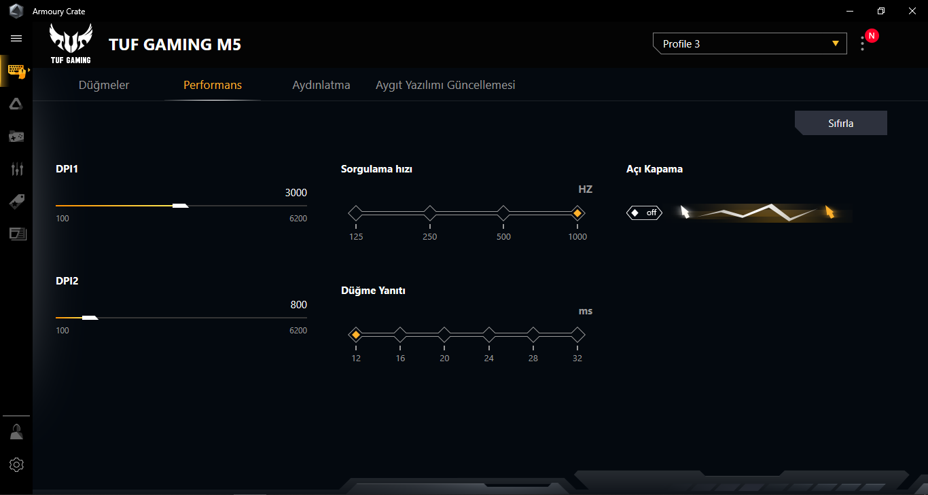
Task: Click the DPI1 slider handle
Action: coord(181,205)
